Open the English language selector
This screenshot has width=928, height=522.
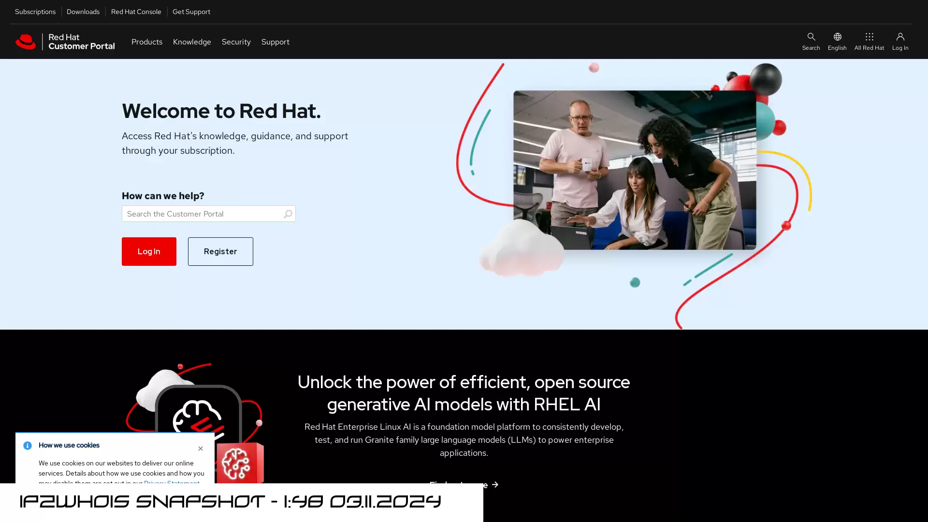coord(837,42)
